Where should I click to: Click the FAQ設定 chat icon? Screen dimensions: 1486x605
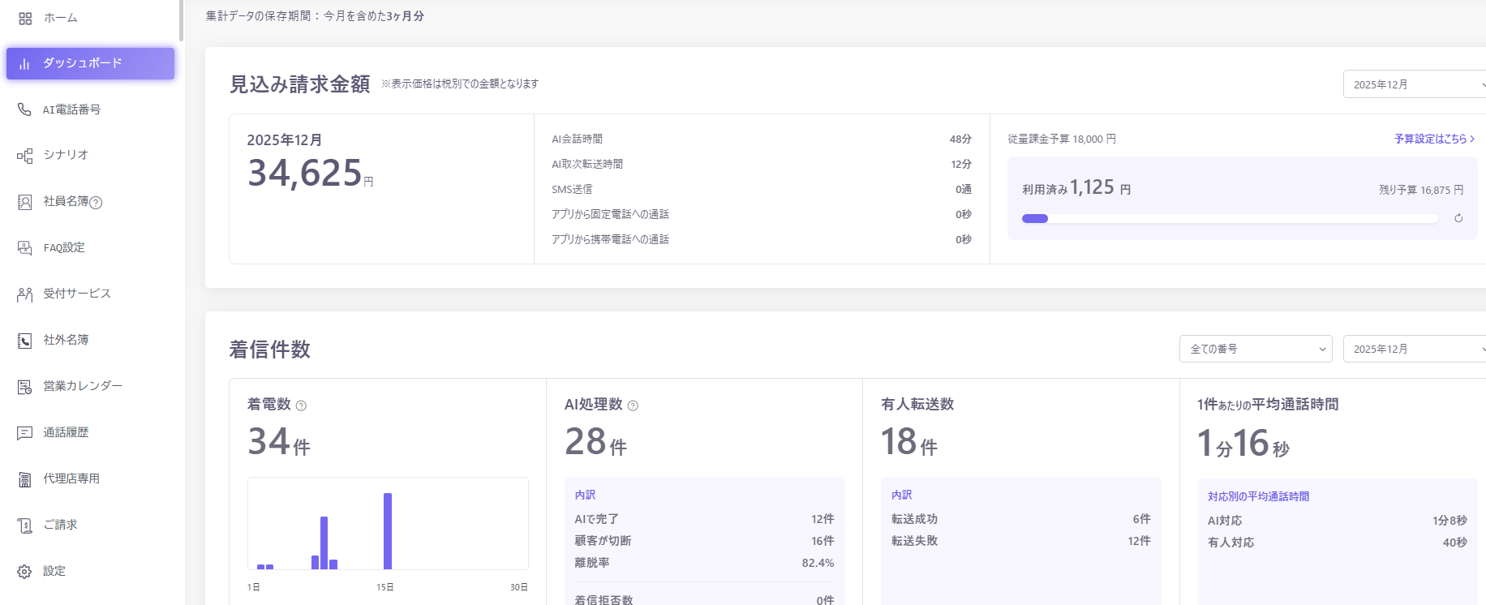[25, 248]
